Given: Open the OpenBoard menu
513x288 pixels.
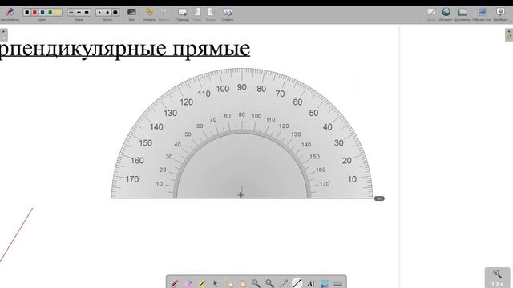Looking at the screenshot, I should pyautogui.click(x=500, y=12).
